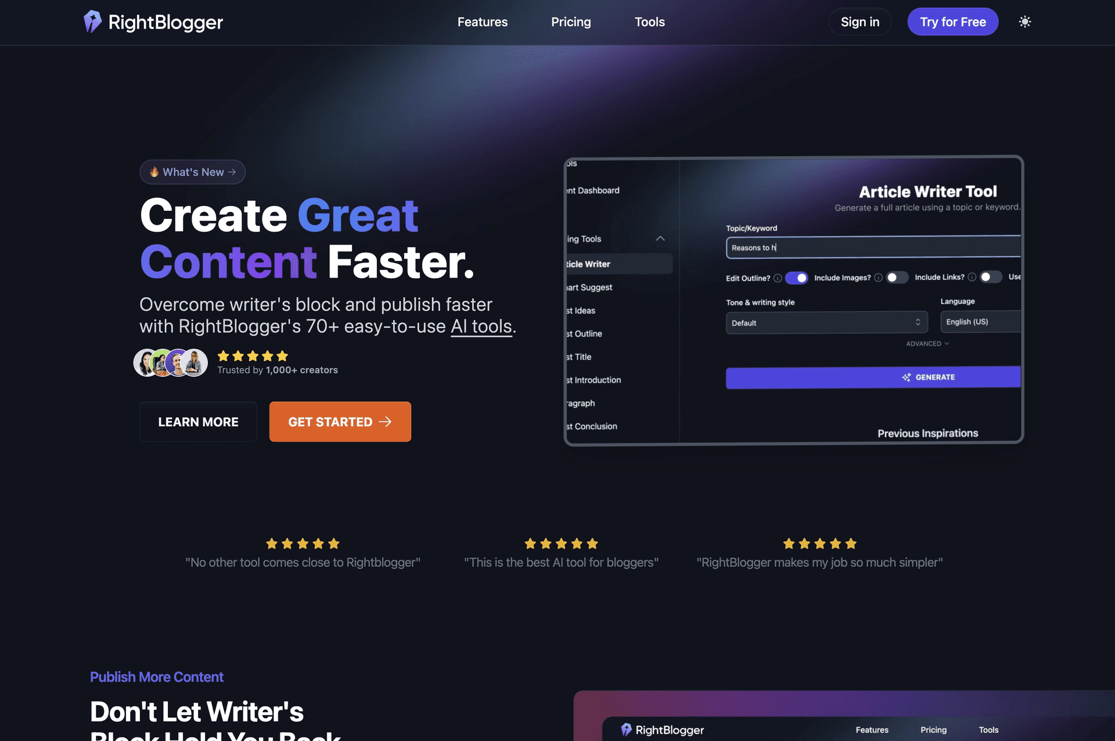Open the Language dropdown showing English (US)

(981, 322)
